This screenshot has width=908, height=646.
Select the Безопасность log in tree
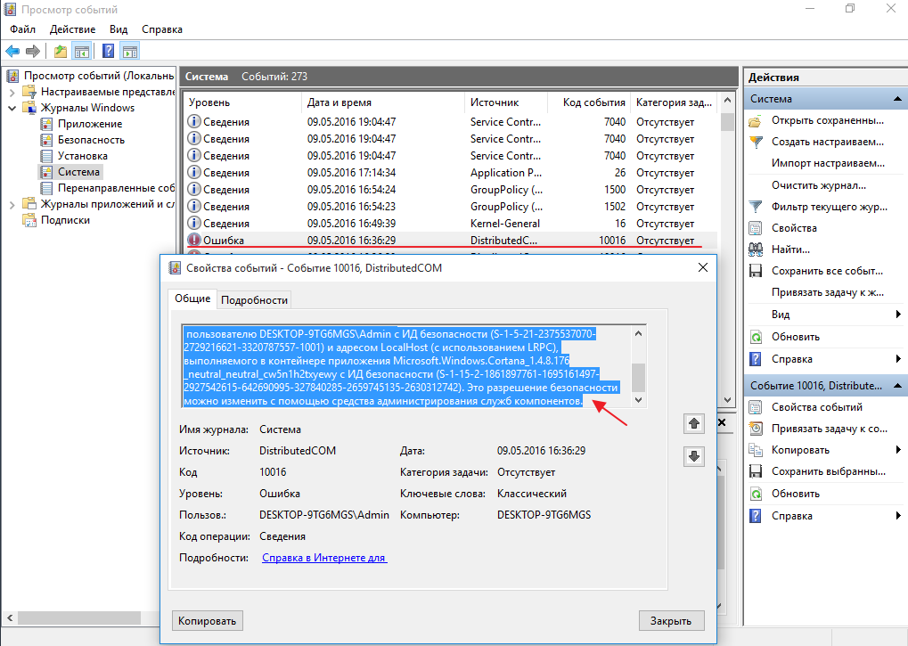click(x=91, y=140)
